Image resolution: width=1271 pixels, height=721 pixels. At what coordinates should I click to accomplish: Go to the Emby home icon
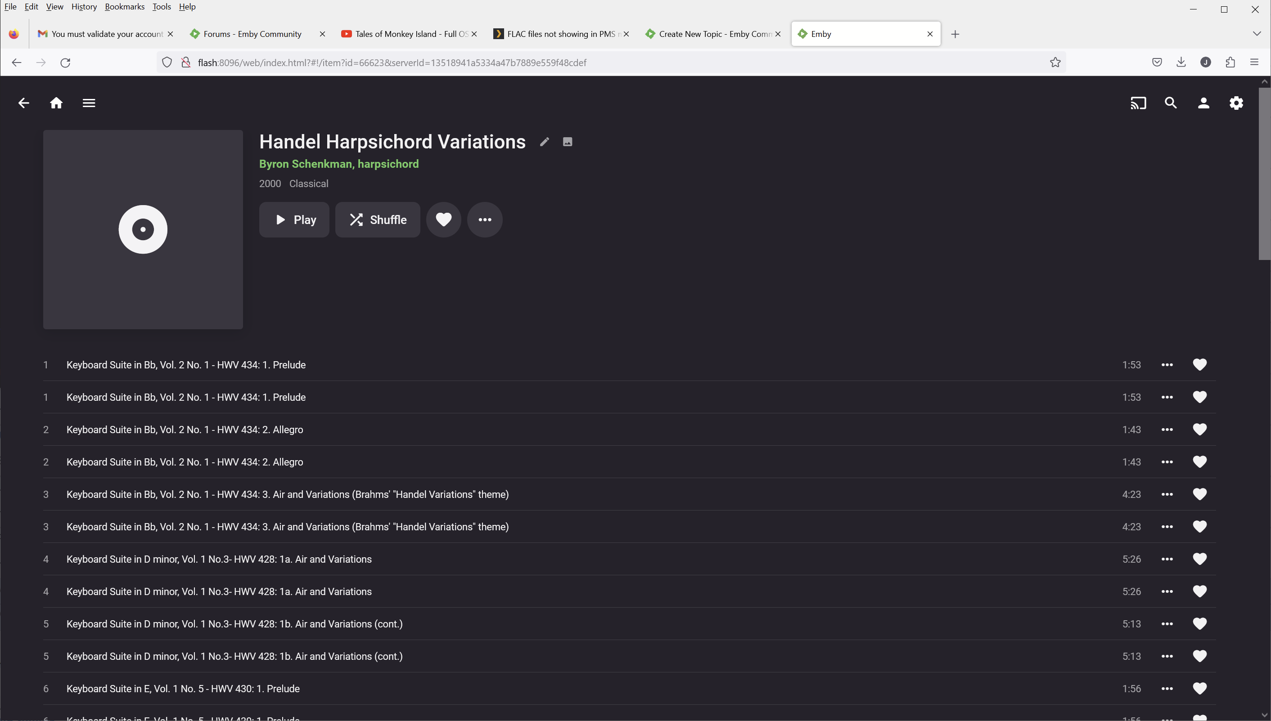[56, 103]
